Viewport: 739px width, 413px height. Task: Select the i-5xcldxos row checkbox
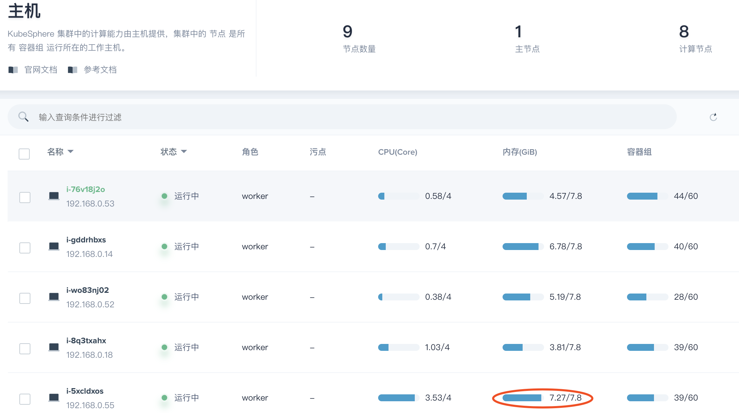[25, 399]
